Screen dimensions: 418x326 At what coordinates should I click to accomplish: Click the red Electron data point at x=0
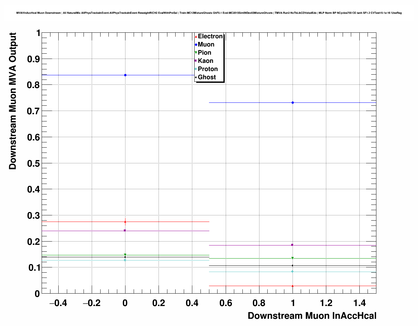pos(125,222)
